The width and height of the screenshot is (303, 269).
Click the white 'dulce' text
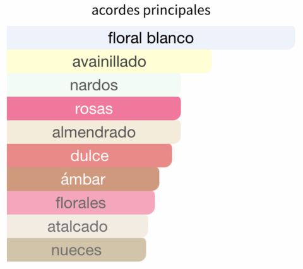pos(90,156)
